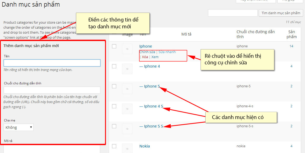This screenshot has width=305, height=153.
Task: Open product count 14 for Iphone
Action: (x=291, y=46)
